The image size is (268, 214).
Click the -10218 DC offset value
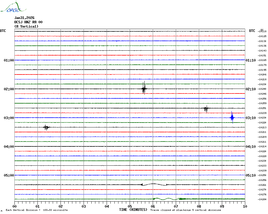coord(262,79)
